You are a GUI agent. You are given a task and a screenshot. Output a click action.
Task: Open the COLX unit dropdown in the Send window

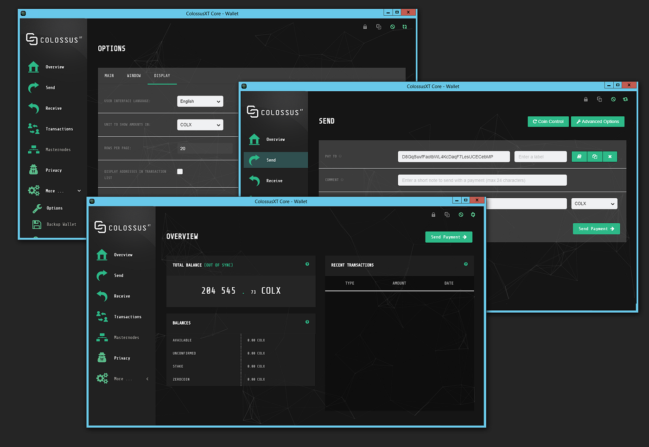[x=594, y=204]
